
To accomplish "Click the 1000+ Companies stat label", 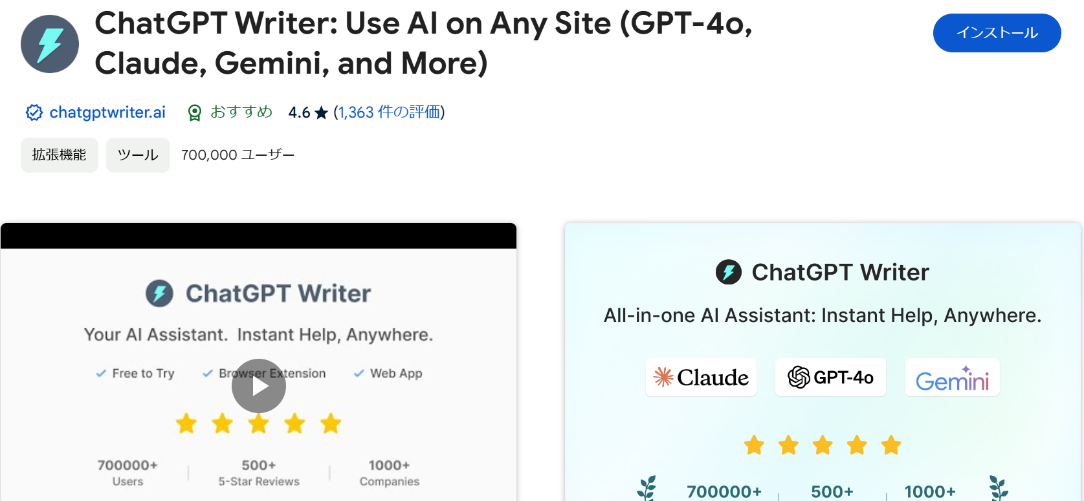I will coord(389,481).
